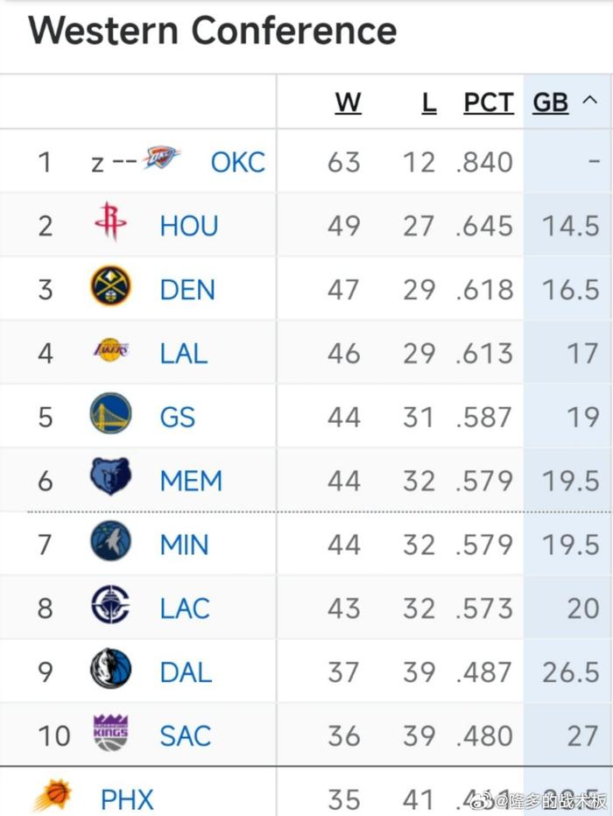The height and width of the screenshot is (816, 613).
Task: Click the Sacramento Kings logo
Action: coord(110,734)
